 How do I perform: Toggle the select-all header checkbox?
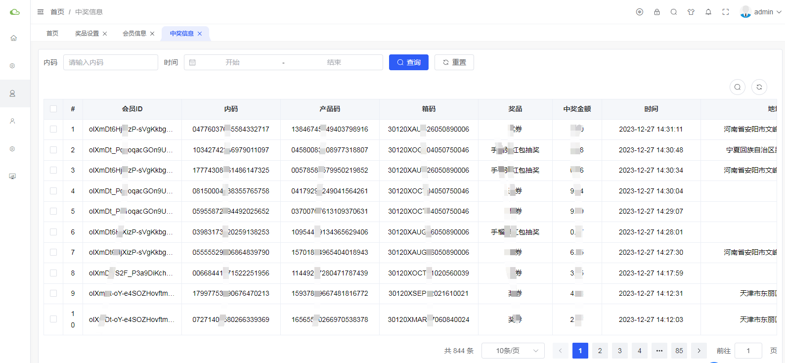[x=53, y=109]
